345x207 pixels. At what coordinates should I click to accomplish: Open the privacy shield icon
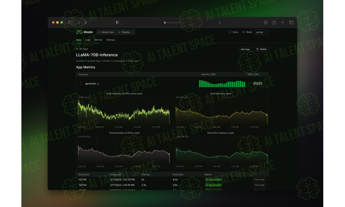(117, 22)
